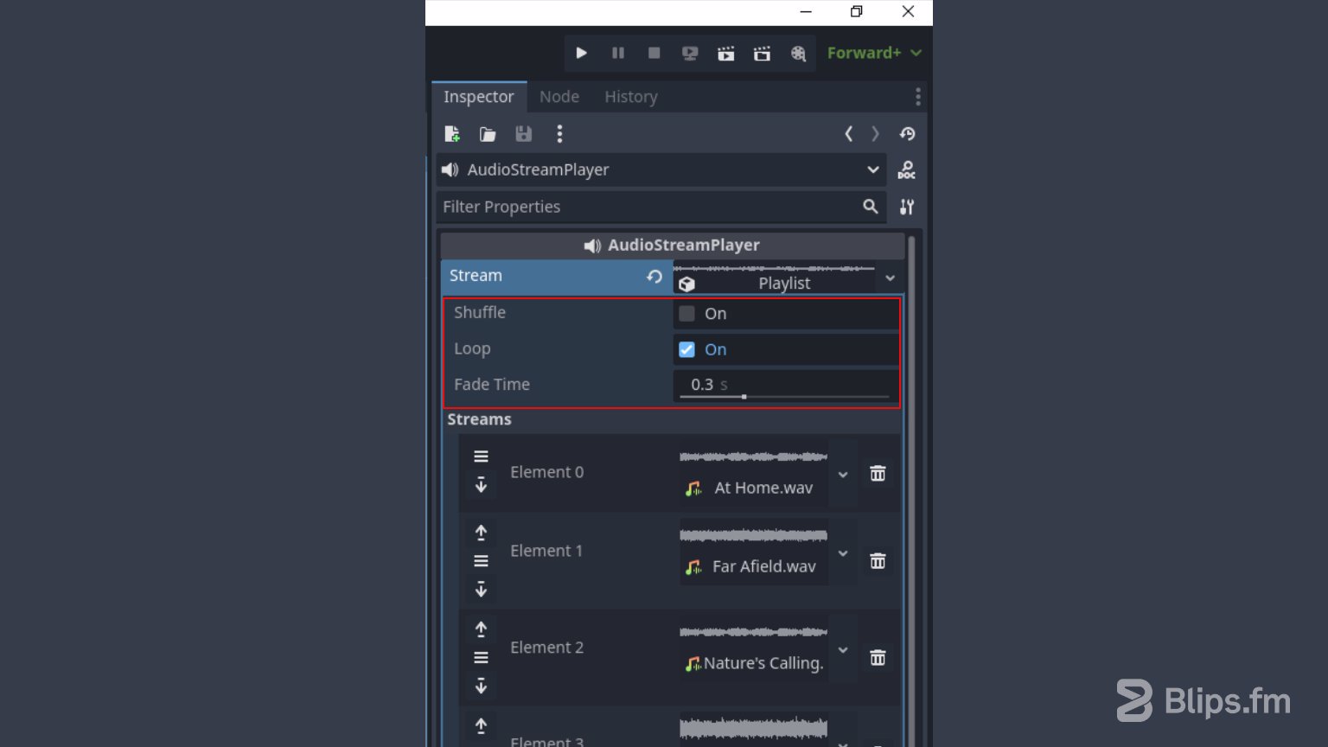
Task: Click the Fade Time 0.3 value field
Action: click(x=785, y=384)
